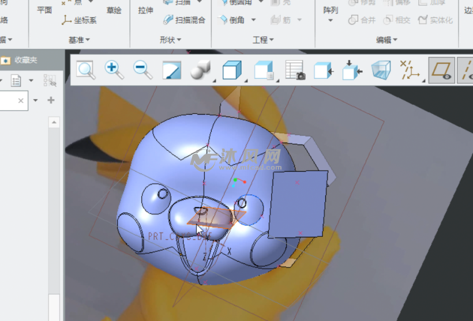
Task: Click the PRT_CSYS_DEF coordinate system label
Action: pos(180,236)
